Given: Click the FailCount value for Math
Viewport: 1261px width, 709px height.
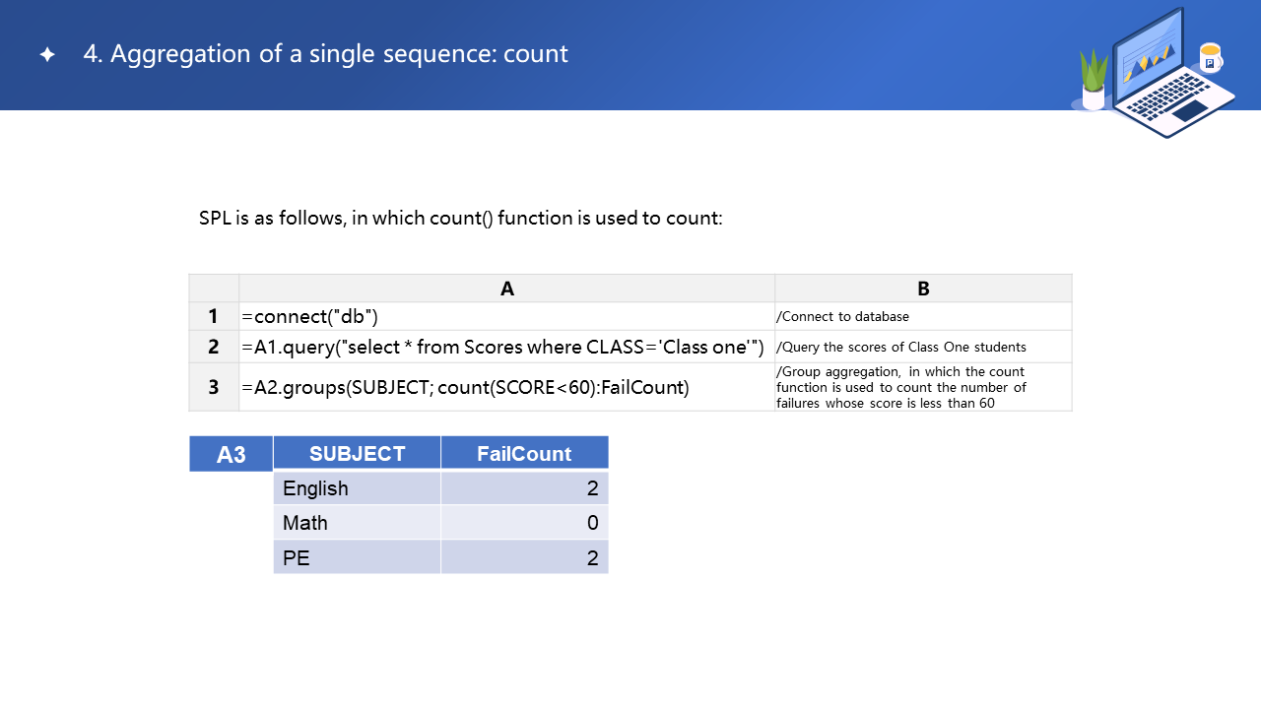Looking at the screenshot, I should [524, 523].
